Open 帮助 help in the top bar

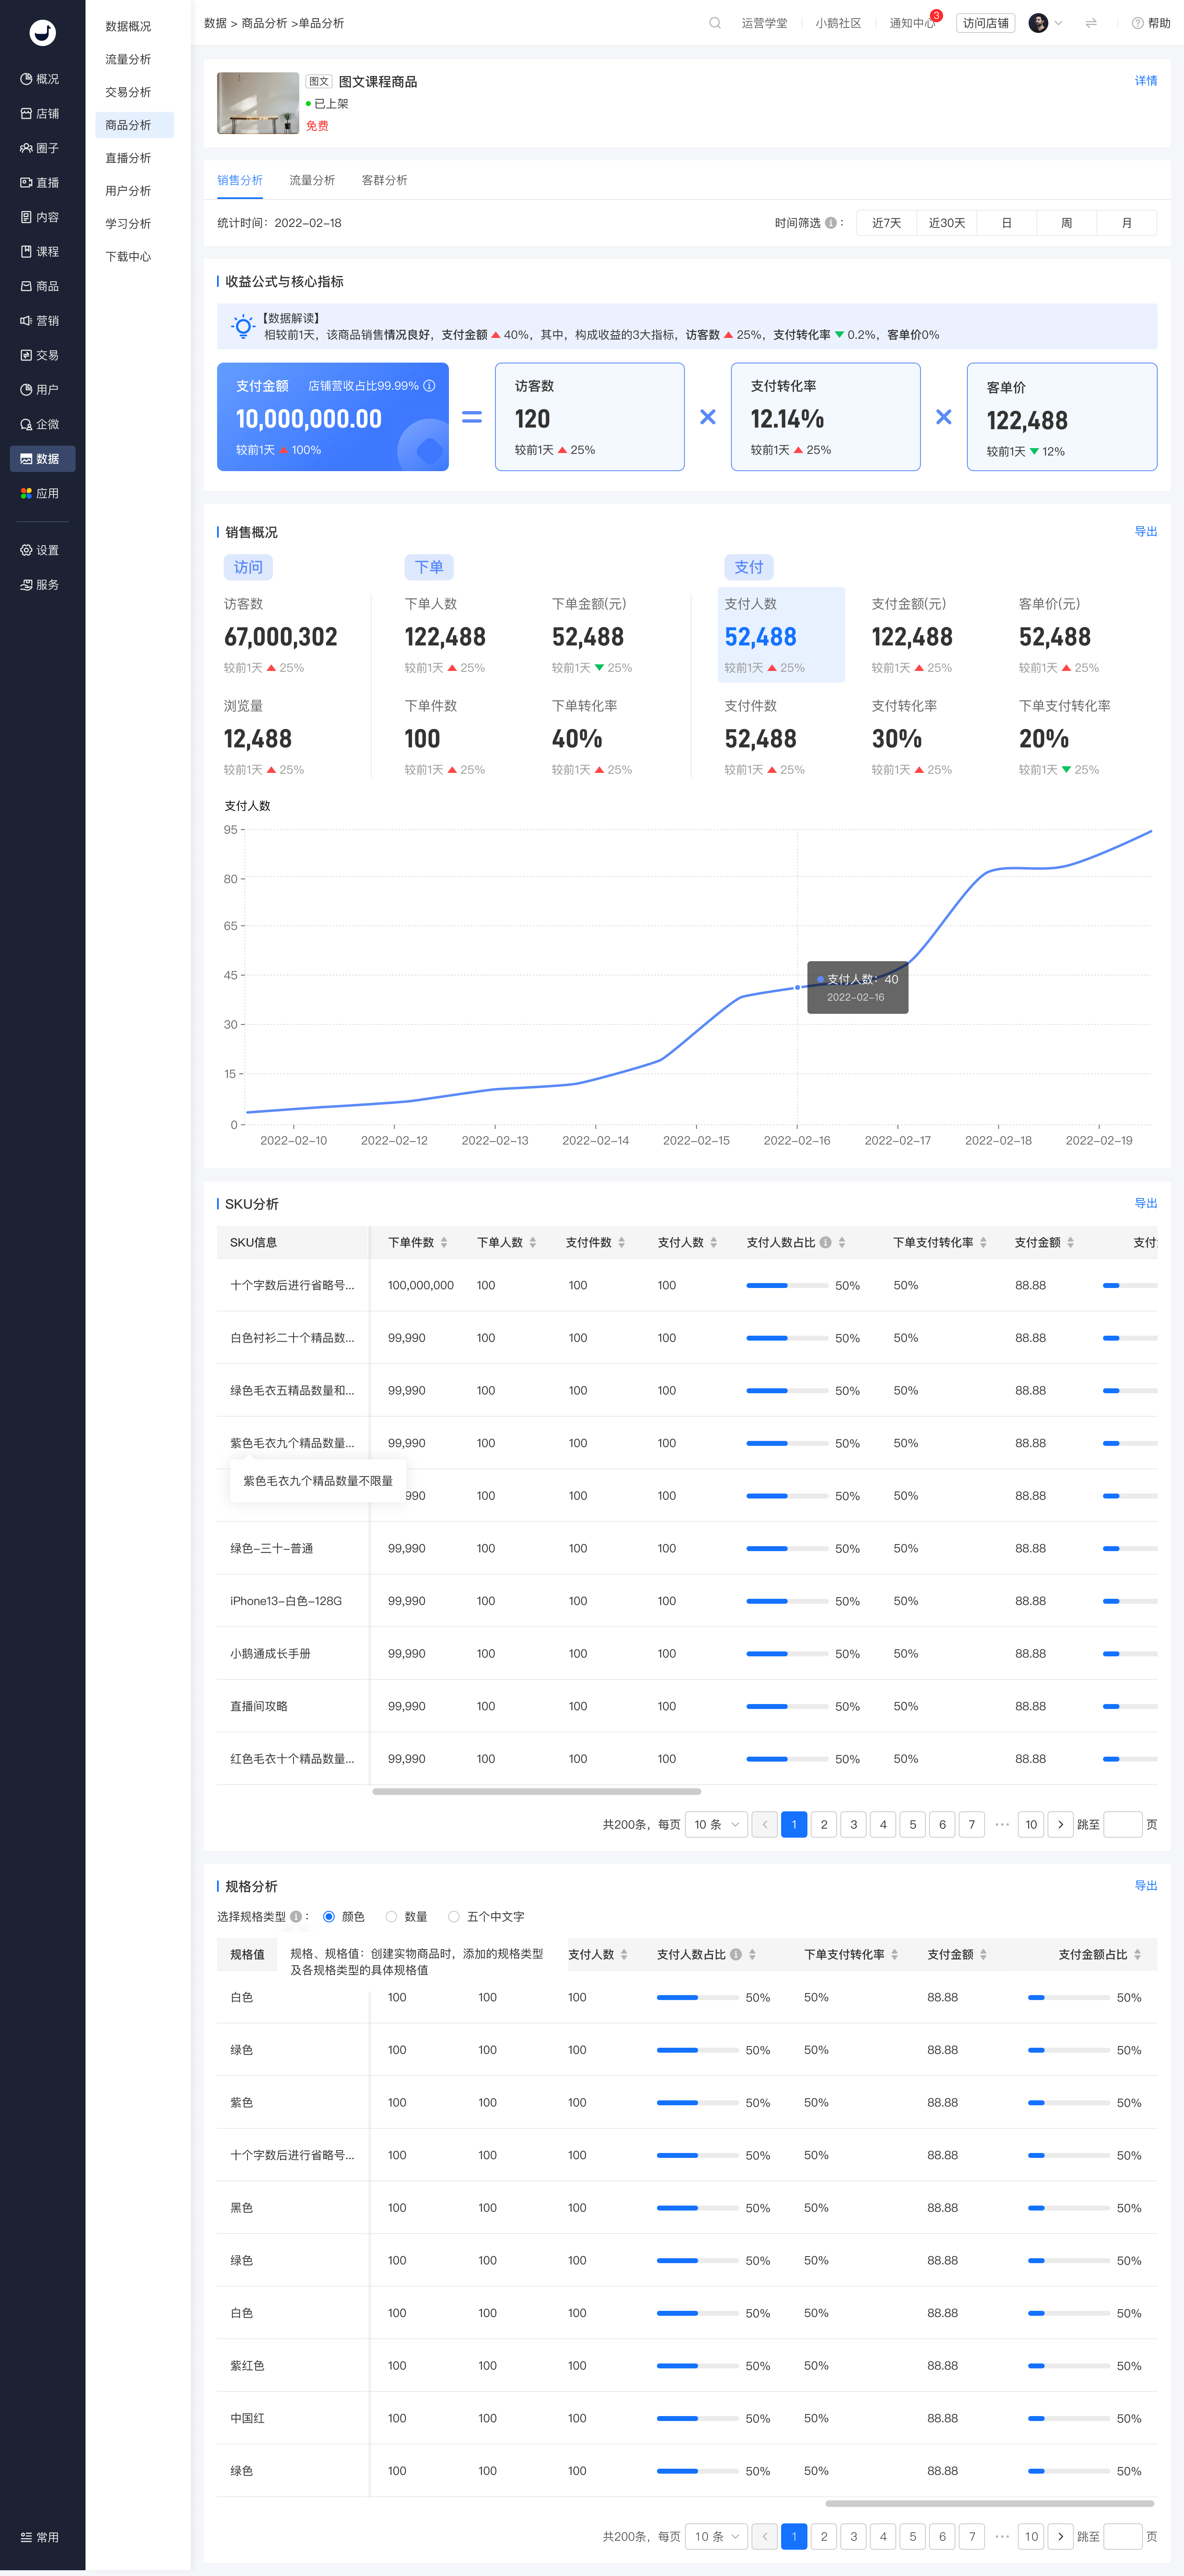pyautogui.click(x=1151, y=23)
